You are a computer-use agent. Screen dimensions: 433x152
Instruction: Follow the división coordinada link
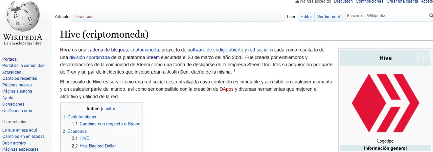[x=90, y=57]
